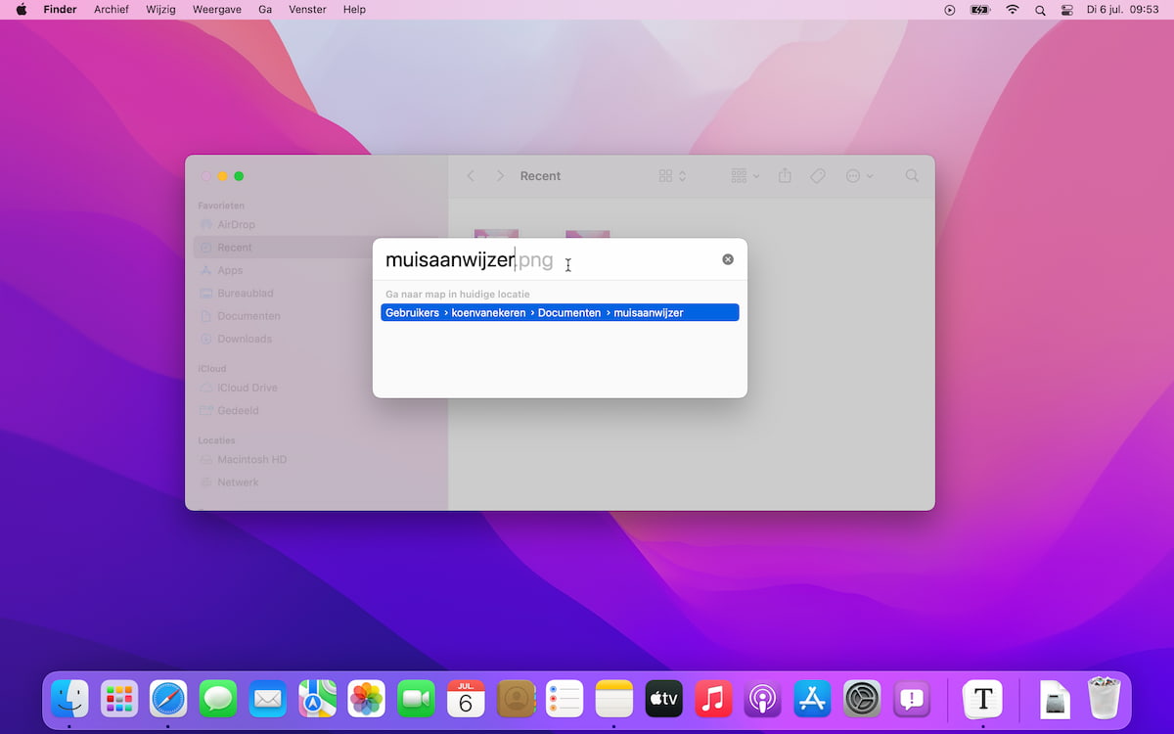Open the Ga menu in the menu bar
This screenshot has height=734, width=1174.
[x=264, y=9]
